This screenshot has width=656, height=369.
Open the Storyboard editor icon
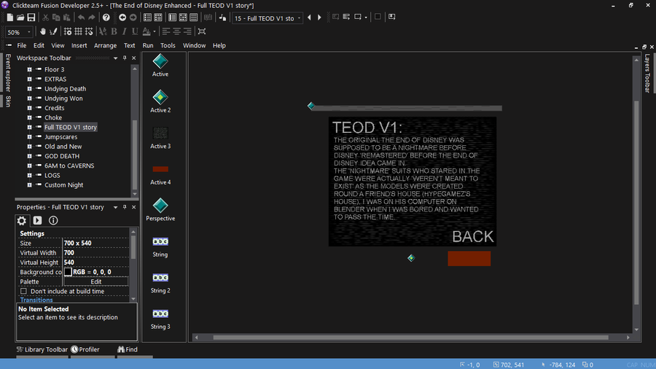pos(147,18)
